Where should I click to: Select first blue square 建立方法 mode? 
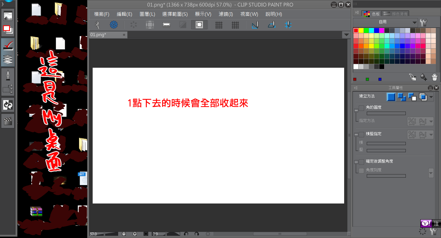391,96
